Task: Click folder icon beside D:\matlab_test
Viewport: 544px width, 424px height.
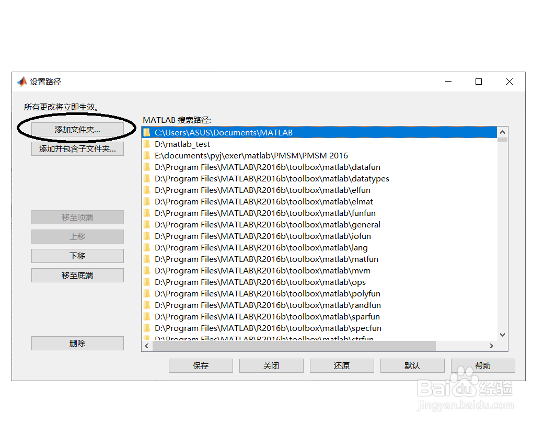Action: tap(147, 144)
